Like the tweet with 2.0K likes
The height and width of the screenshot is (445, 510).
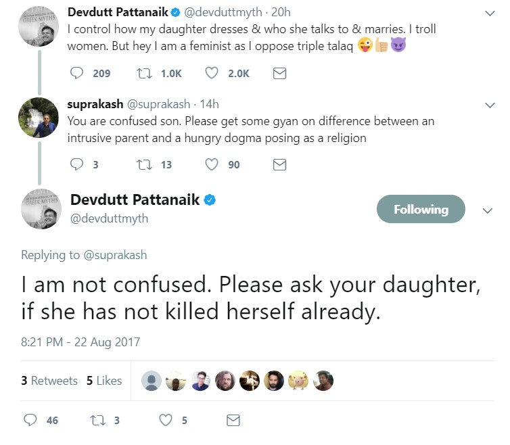click(212, 73)
